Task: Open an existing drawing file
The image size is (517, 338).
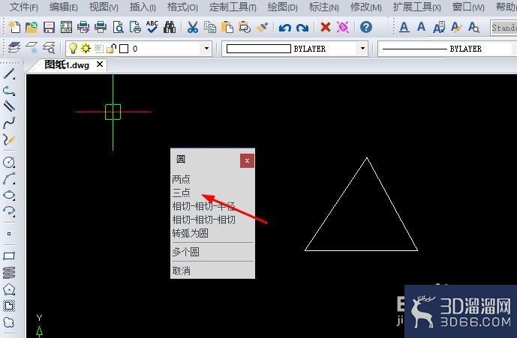Action: coord(32,27)
